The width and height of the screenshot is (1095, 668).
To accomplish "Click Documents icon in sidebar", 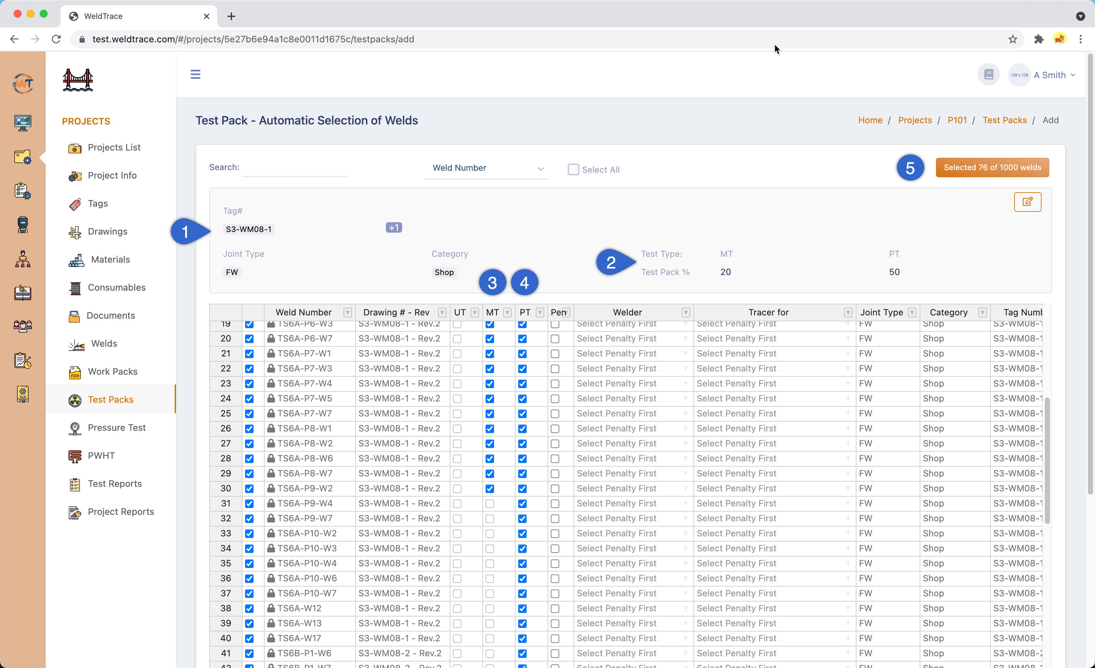I will [74, 316].
